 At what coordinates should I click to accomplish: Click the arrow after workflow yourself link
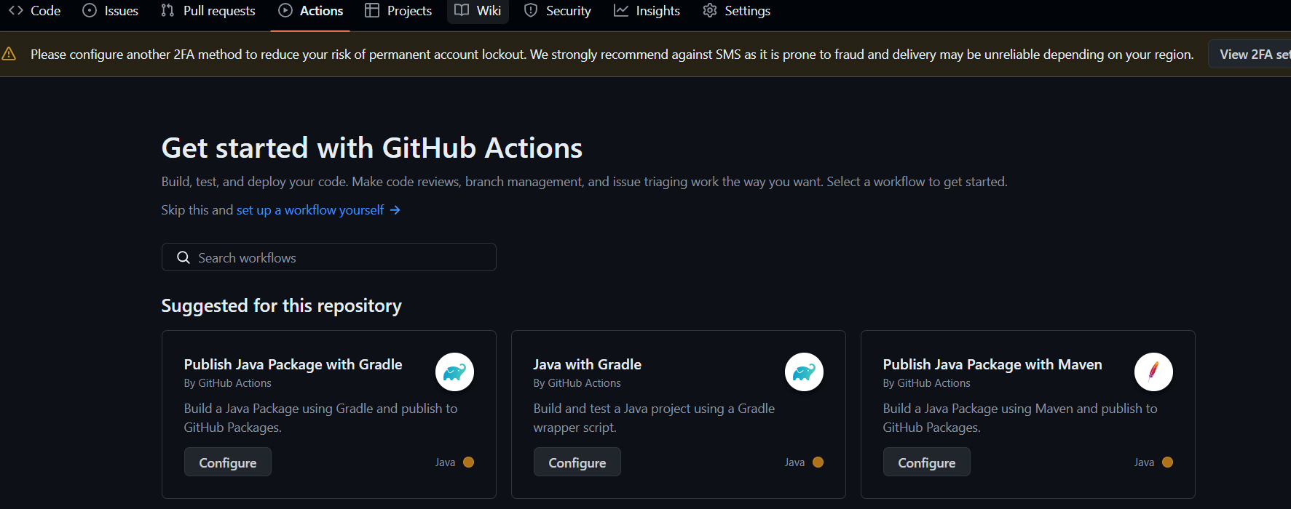point(395,210)
